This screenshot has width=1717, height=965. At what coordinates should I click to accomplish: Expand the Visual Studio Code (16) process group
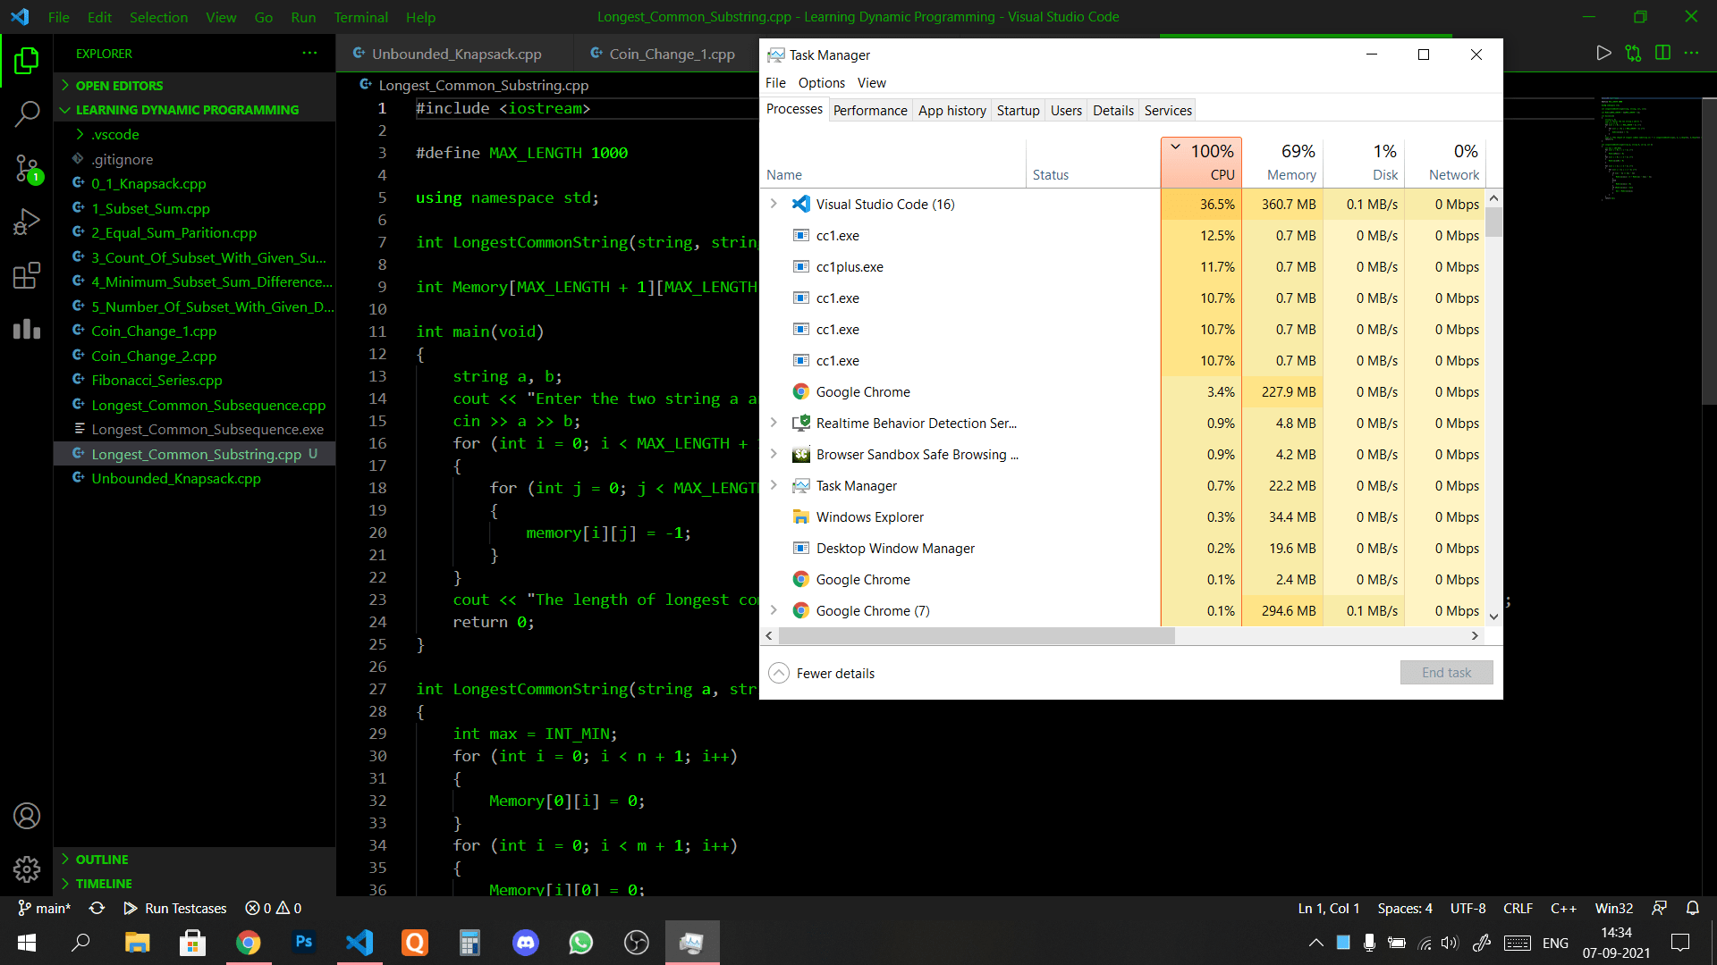click(x=774, y=204)
